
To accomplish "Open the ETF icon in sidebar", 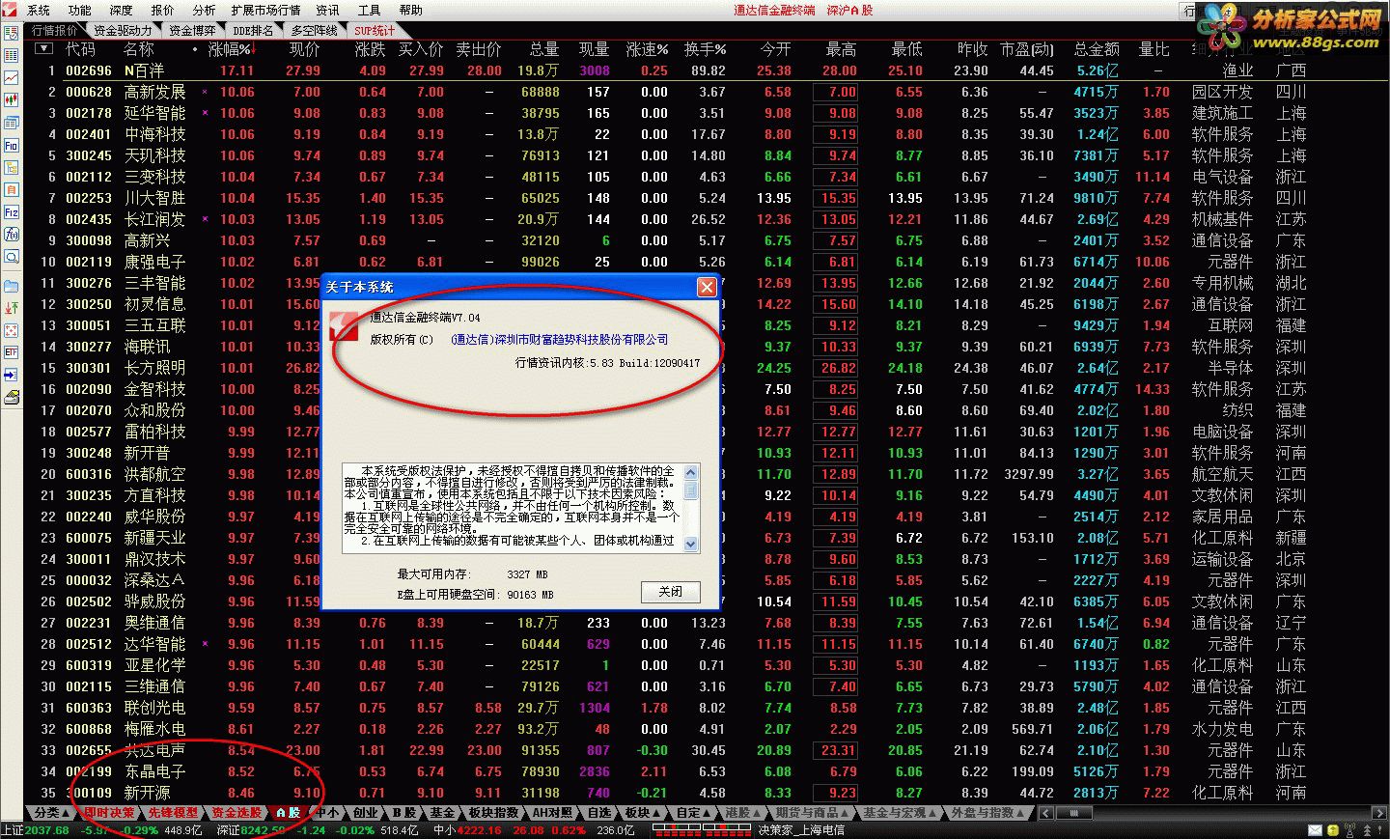I will pyautogui.click(x=11, y=352).
